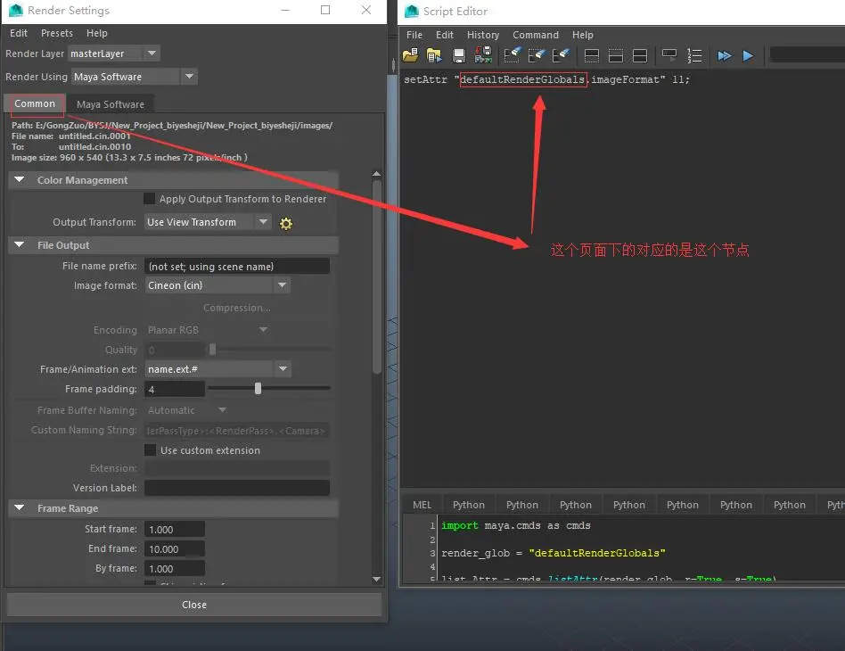Click the Load Script icon in Script Editor
The width and height of the screenshot is (845, 651).
click(x=410, y=55)
